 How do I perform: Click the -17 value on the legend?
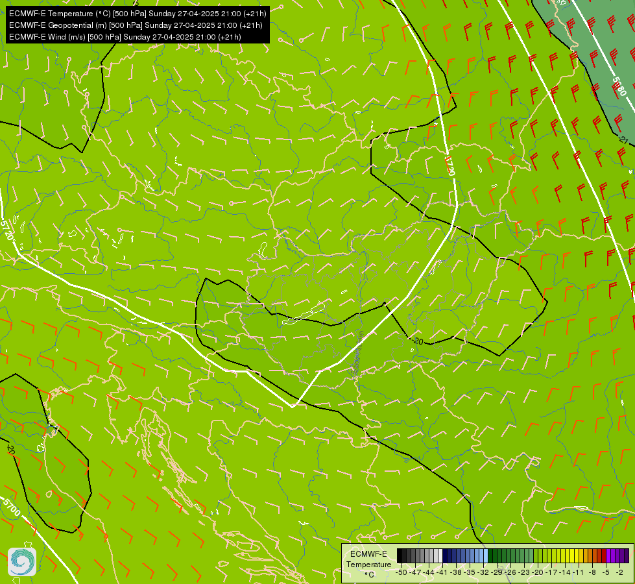pyautogui.click(x=552, y=572)
